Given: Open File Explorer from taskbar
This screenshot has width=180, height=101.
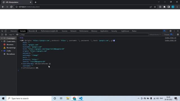Looking at the screenshot, I should pos(68,98).
